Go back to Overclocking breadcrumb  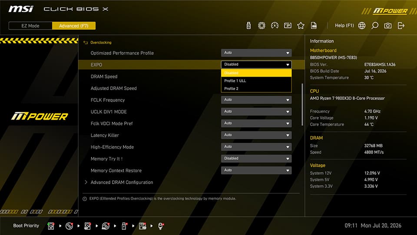pyautogui.click(x=101, y=43)
